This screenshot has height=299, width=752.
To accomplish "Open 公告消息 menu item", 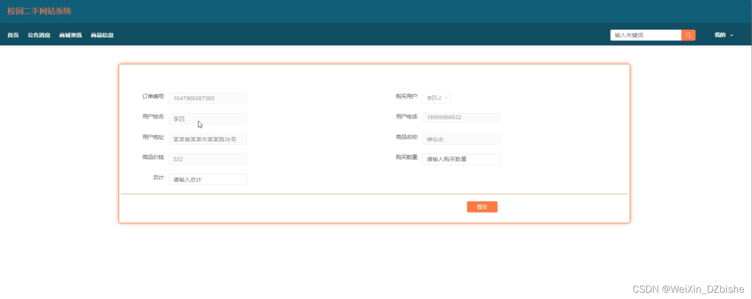I will coord(39,35).
